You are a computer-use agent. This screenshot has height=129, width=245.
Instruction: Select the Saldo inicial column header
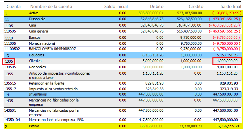pos(116,7)
